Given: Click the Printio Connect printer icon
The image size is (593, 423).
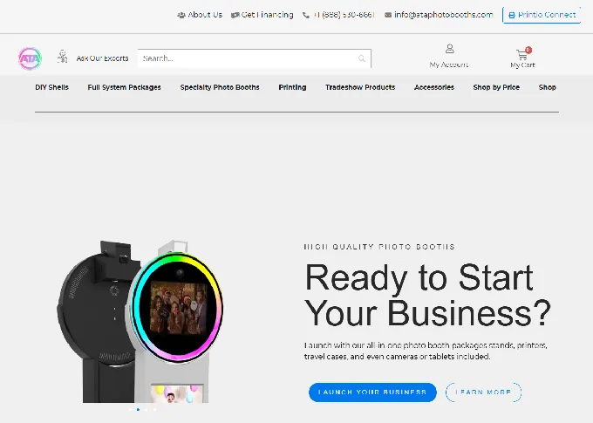Looking at the screenshot, I should [x=512, y=15].
